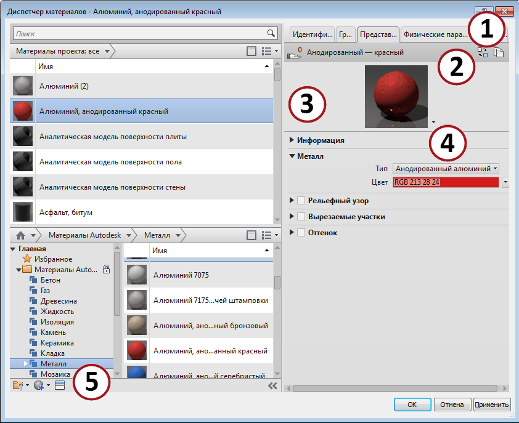This screenshot has height=423, width=519.
Task: Click the horizontal scrollbar of properties panel
Action: [x=396, y=388]
